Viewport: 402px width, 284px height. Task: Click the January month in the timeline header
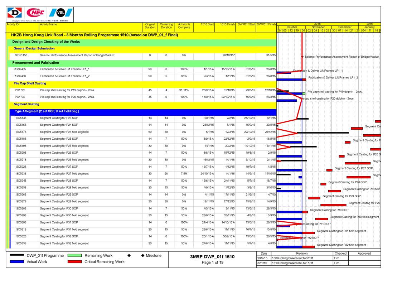tap(369, 27)
